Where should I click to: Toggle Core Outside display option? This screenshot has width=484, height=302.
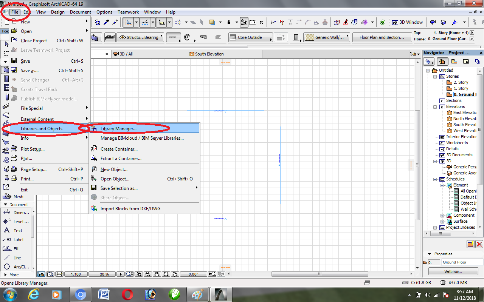(x=250, y=37)
